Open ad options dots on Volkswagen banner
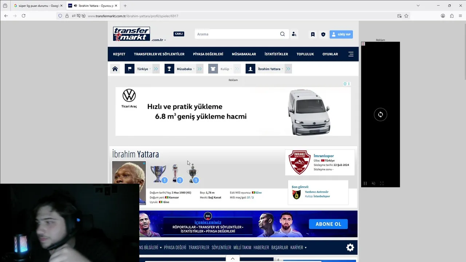466x262 pixels. click(x=349, y=84)
